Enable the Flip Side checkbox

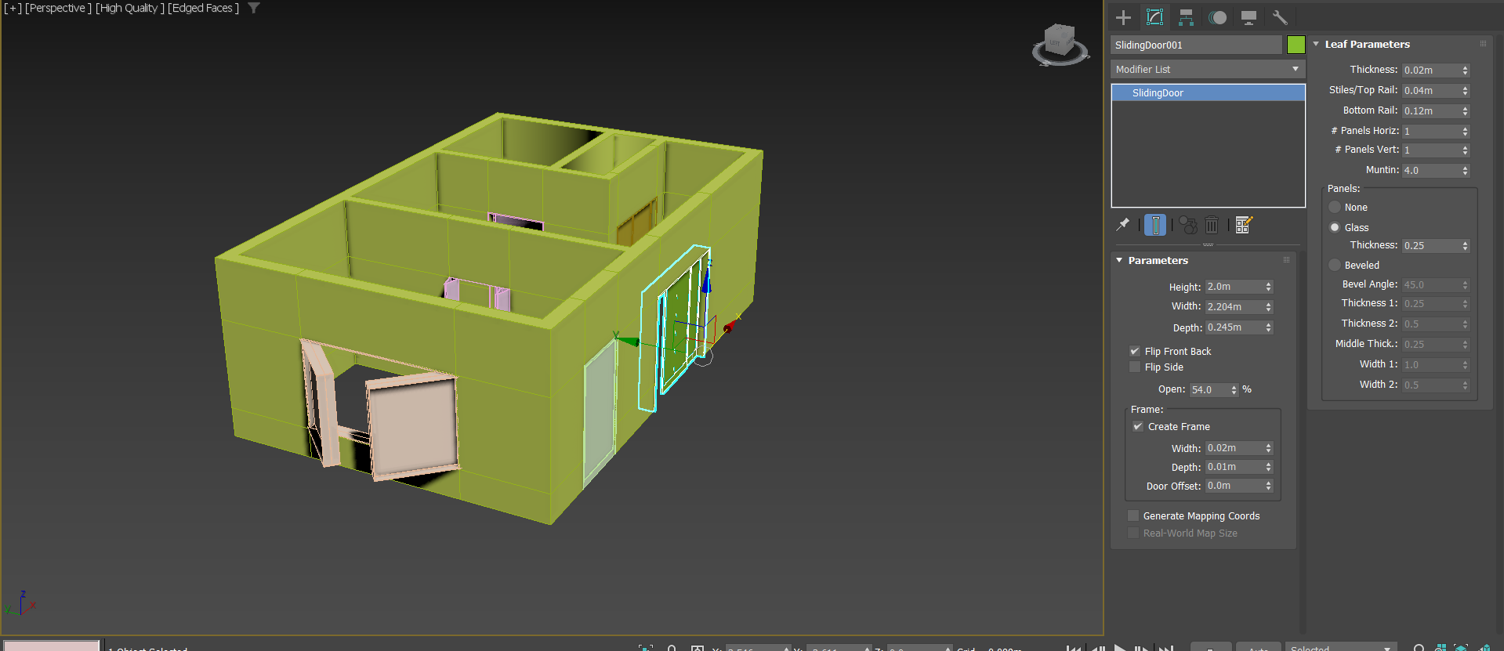point(1135,367)
